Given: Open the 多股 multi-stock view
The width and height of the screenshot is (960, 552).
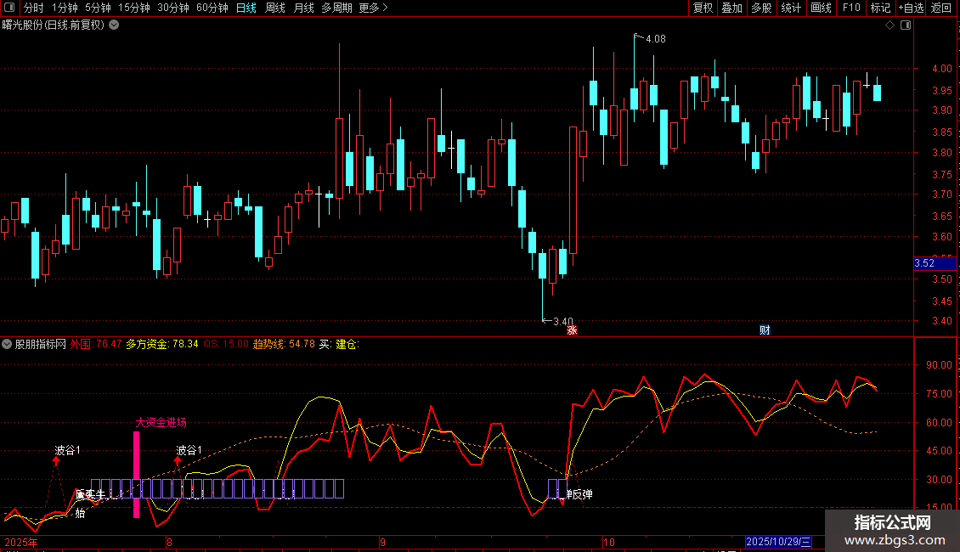Looking at the screenshot, I should pyautogui.click(x=761, y=8).
